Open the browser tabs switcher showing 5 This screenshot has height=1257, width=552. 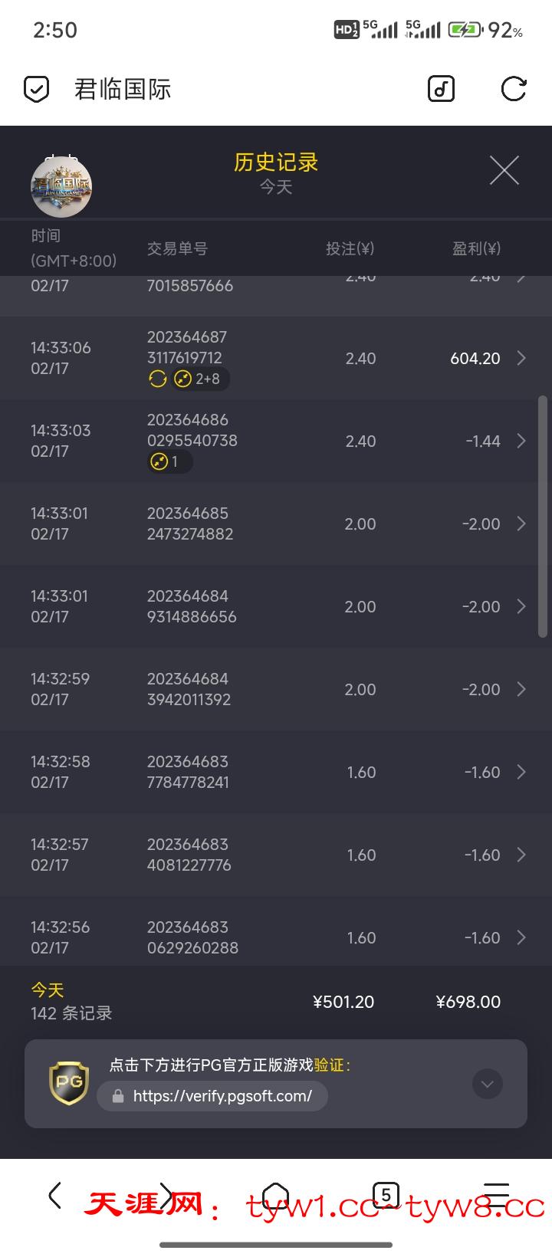(x=386, y=1194)
